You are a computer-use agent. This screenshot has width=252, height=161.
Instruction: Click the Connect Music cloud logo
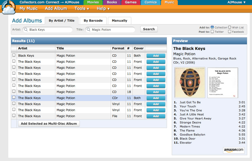point(9,7)
